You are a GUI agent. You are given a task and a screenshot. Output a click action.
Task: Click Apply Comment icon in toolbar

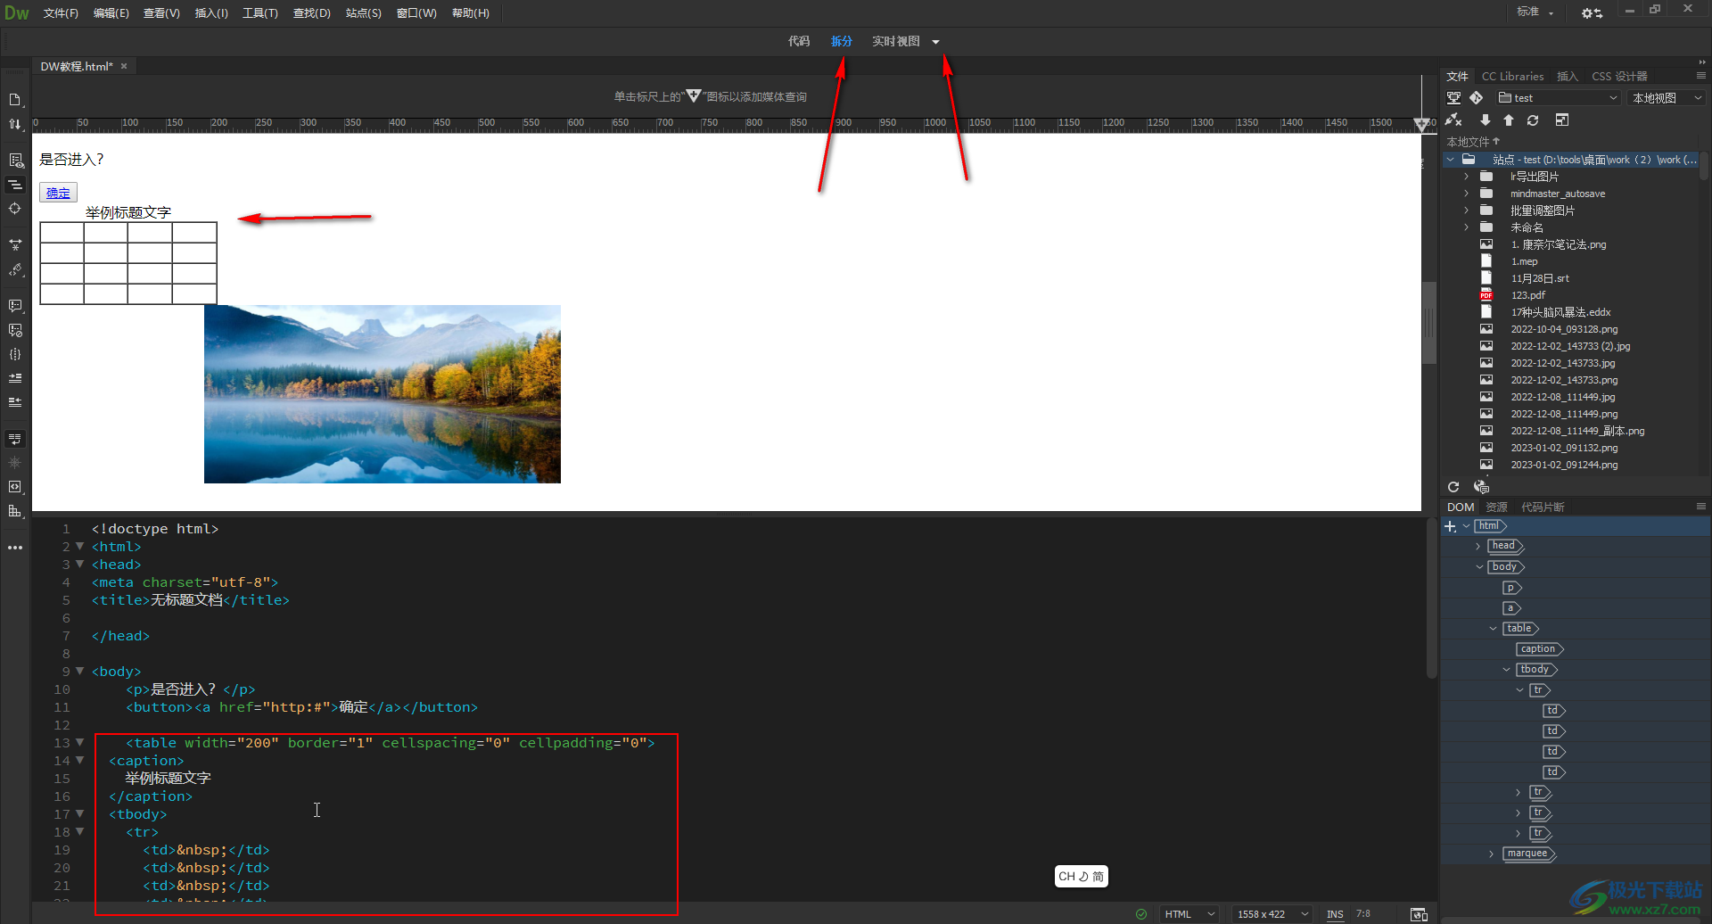(x=15, y=306)
